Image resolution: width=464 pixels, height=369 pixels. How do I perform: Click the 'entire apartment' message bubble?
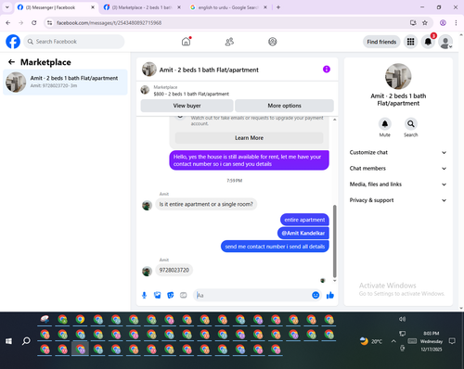pyautogui.click(x=304, y=220)
